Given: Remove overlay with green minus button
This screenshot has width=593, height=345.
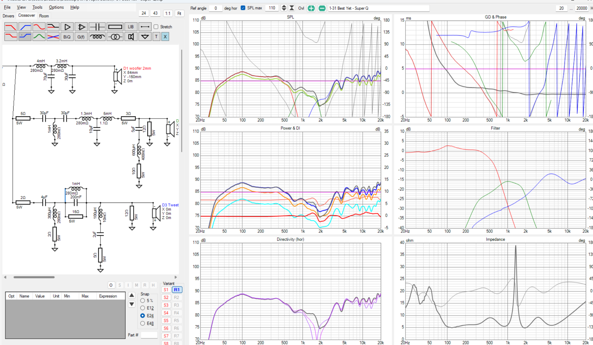Looking at the screenshot, I should pos(322,8).
